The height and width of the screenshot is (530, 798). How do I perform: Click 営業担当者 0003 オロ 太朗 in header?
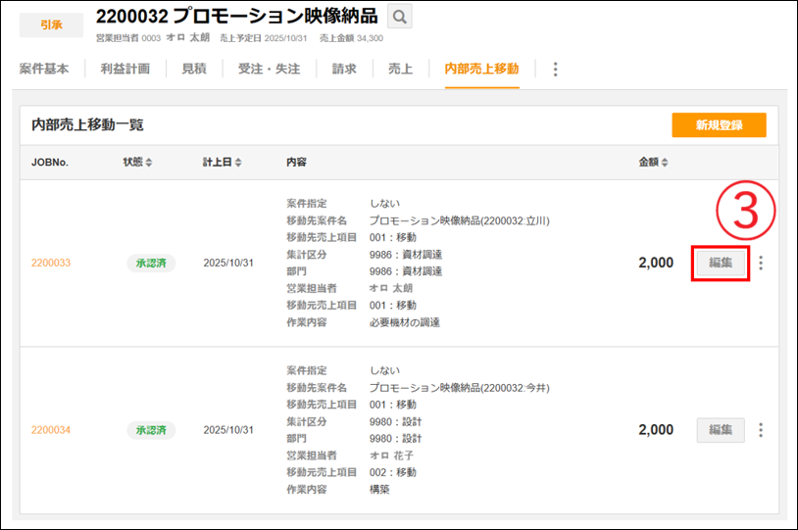coord(153,38)
